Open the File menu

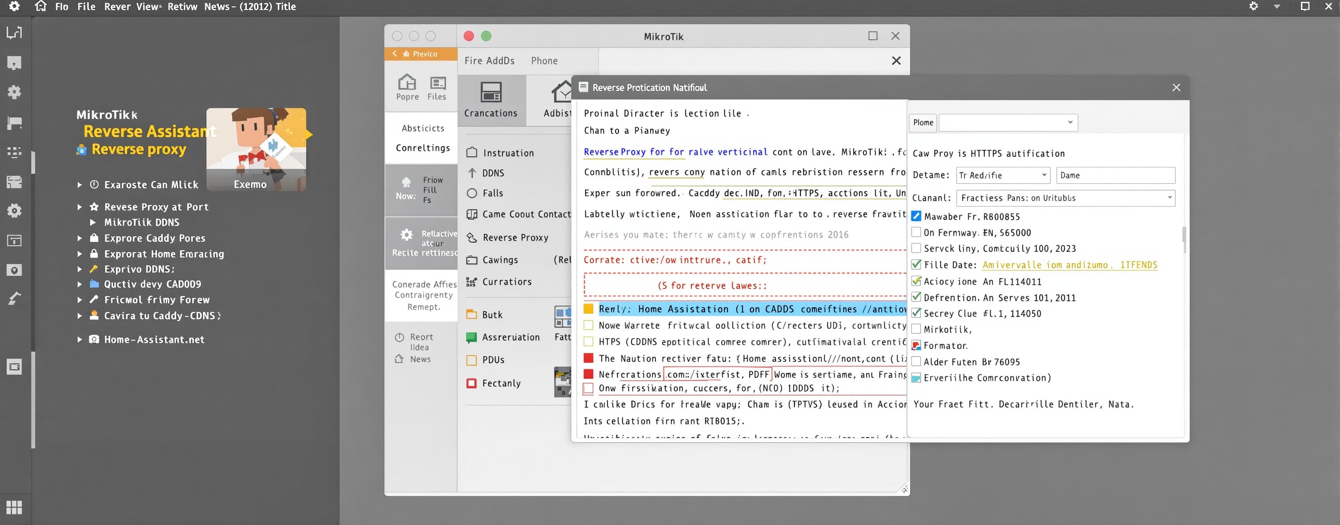86,6
